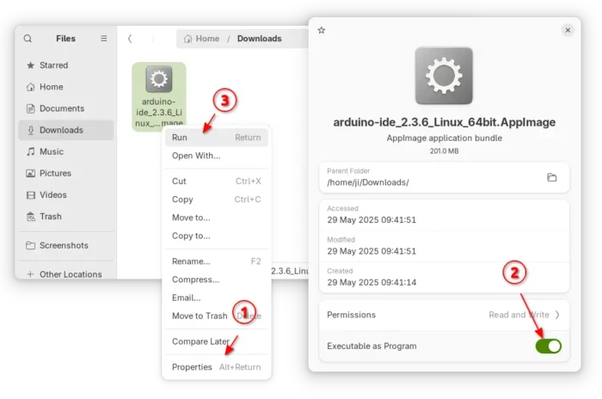Choose Compress... from the context menu
Viewport: 602px width, 399px height.
(217, 279)
